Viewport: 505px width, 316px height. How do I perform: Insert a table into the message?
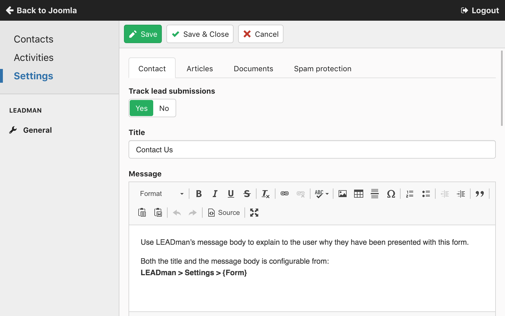pyautogui.click(x=358, y=194)
